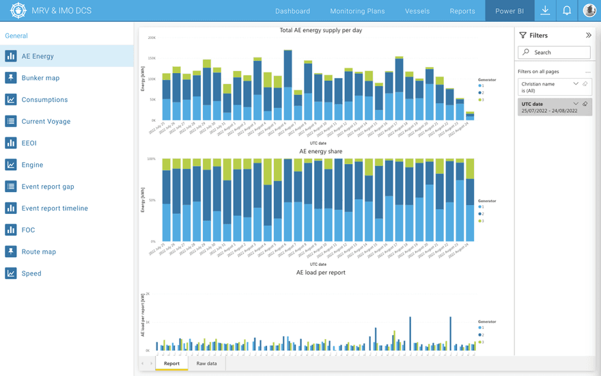Open the Reports menu
This screenshot has height=376, width=601.
[x=462, y=11]
